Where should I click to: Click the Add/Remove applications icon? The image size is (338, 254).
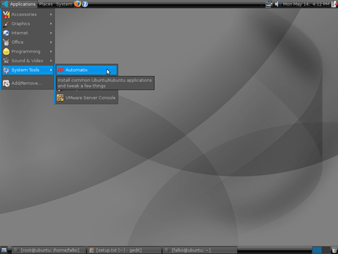pos(6,83)
